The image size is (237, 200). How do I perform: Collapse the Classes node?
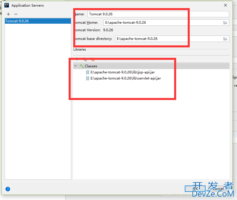[76, 66]
